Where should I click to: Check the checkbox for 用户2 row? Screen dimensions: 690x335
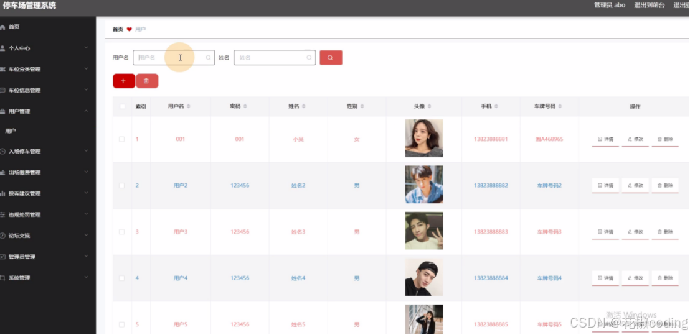[x=122, y=186]
